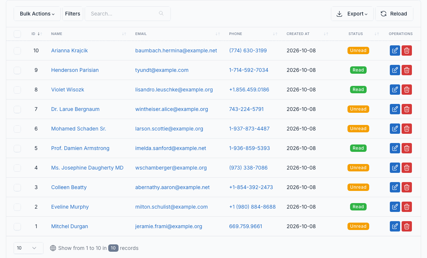The image size is (427, 258).
Task: Select the row with ID 8
Action: pos(17,90)
